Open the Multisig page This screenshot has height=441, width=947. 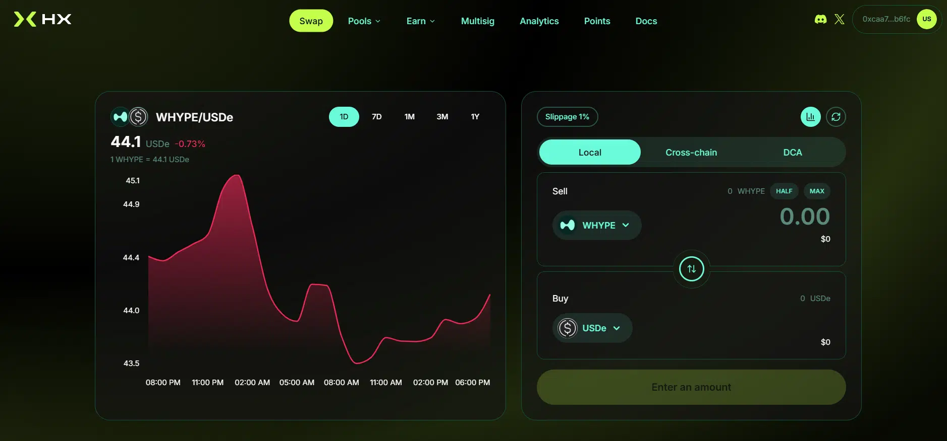point(478,21)
